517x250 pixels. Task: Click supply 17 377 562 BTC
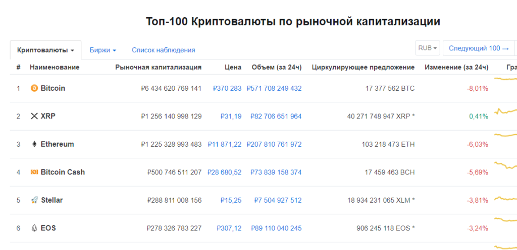click(390, 89)
